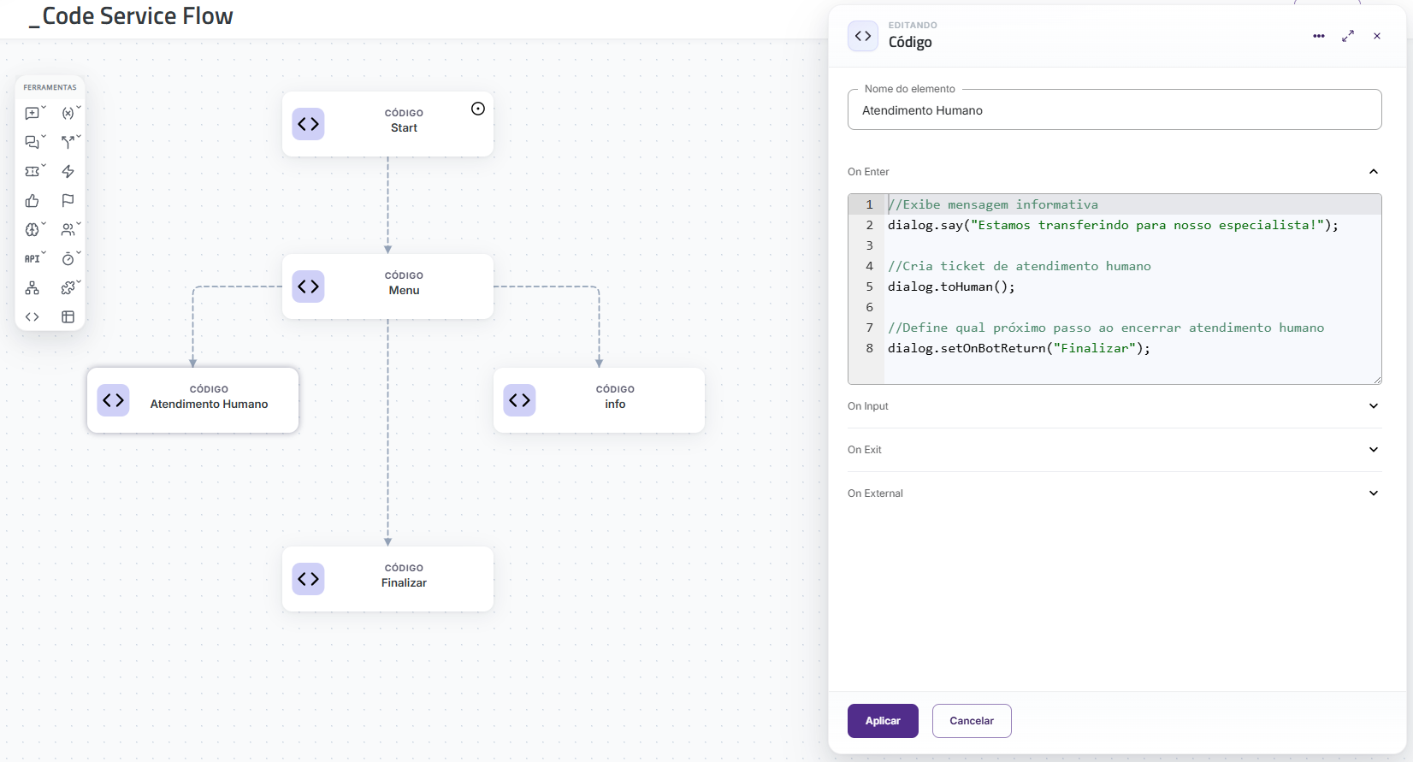Click the target icon on Start node
This screenshot has height=762, width=1413.
pos(478,109)
